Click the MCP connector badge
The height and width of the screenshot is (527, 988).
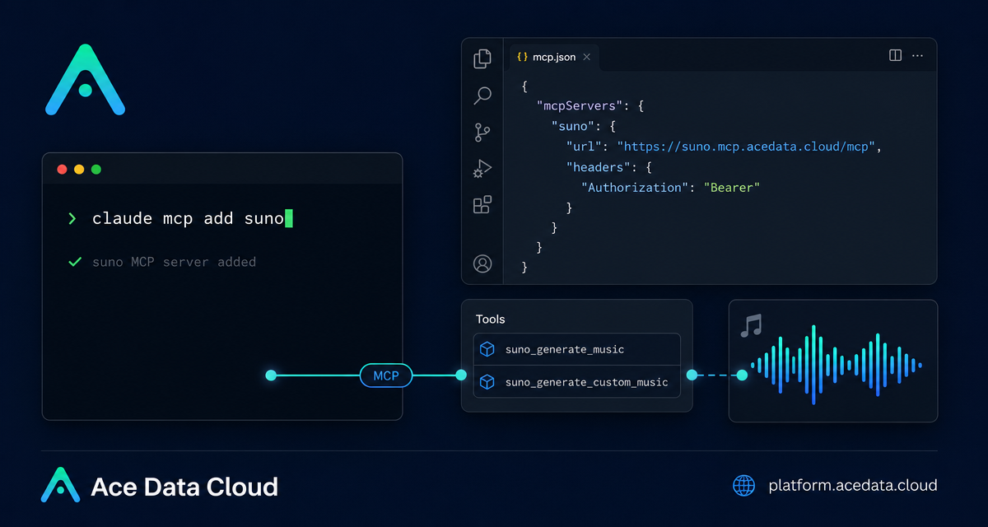386,375
